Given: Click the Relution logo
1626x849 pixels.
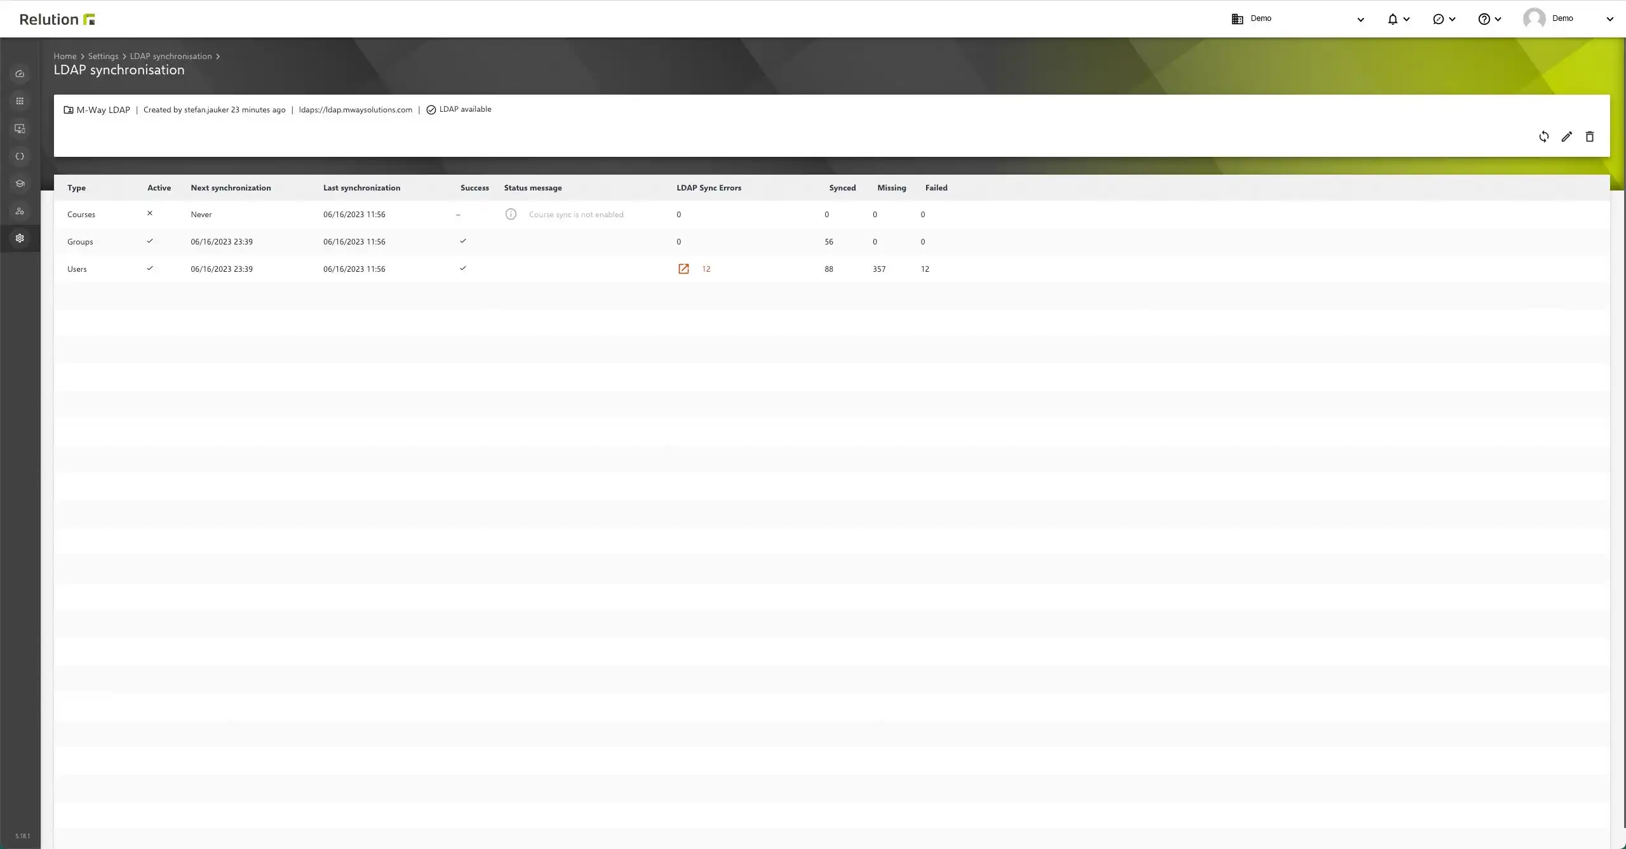Looking at the screenshot, I should click(57, 19).
